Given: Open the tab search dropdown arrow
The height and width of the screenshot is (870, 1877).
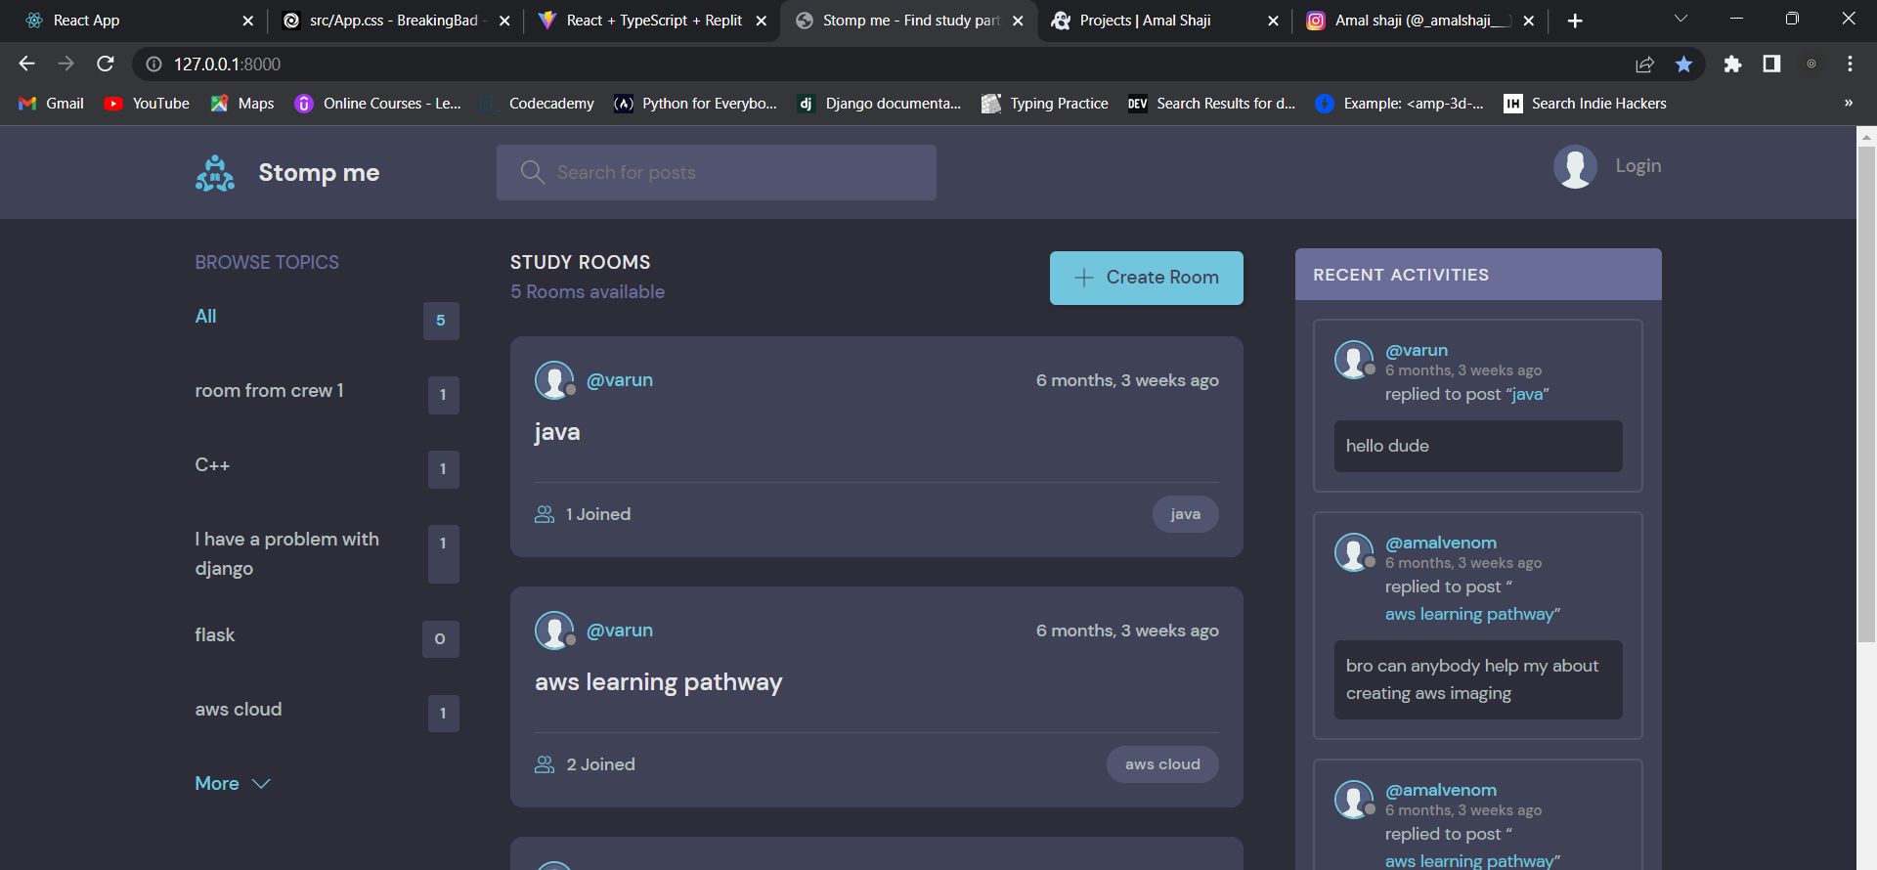Looking at the screenshot, I should [1681, 20].
